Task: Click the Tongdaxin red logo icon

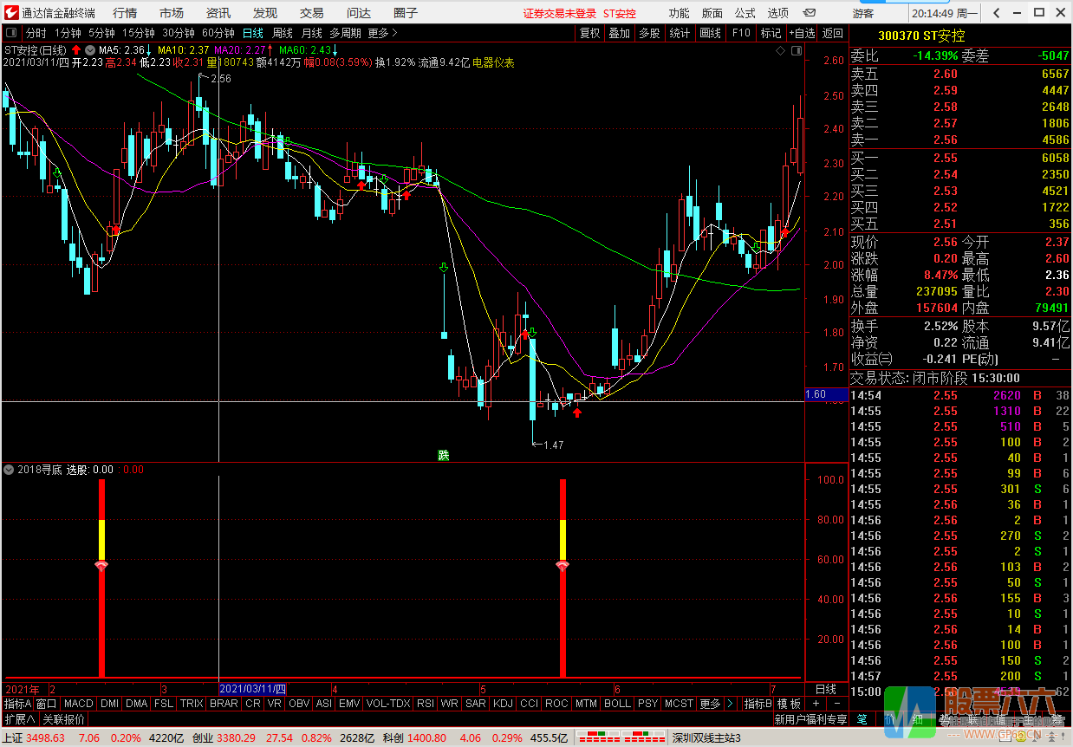Action: 10,12
